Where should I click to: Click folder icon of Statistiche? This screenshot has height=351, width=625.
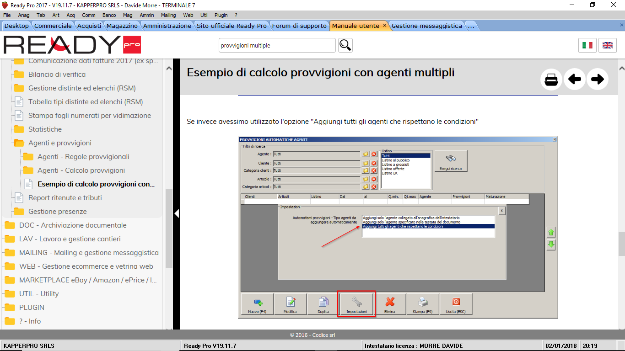pos(19,129)
